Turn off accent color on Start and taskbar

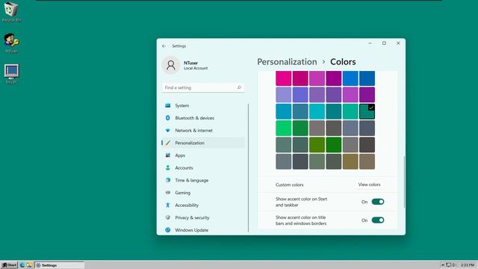coord(378,202)
